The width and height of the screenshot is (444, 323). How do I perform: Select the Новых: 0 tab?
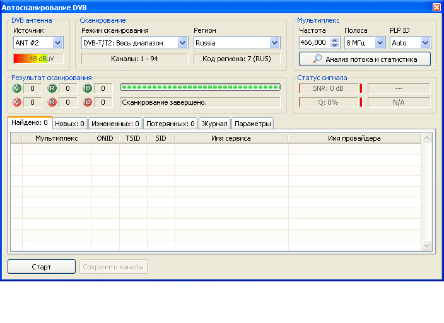[x=69, y=124]
